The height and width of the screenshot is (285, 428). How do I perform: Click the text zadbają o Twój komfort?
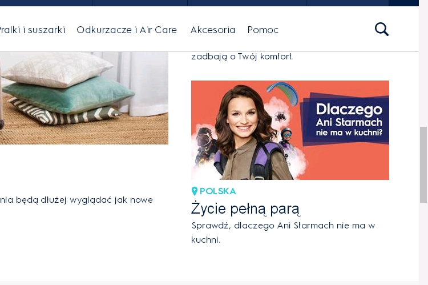(x=242, y=57)
